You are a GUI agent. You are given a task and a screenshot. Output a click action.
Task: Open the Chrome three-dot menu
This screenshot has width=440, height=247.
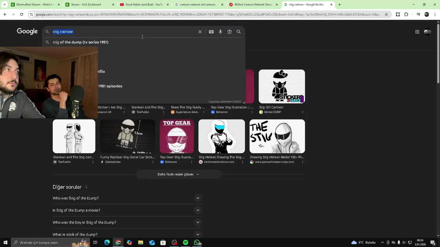click(x=435, y=14)
